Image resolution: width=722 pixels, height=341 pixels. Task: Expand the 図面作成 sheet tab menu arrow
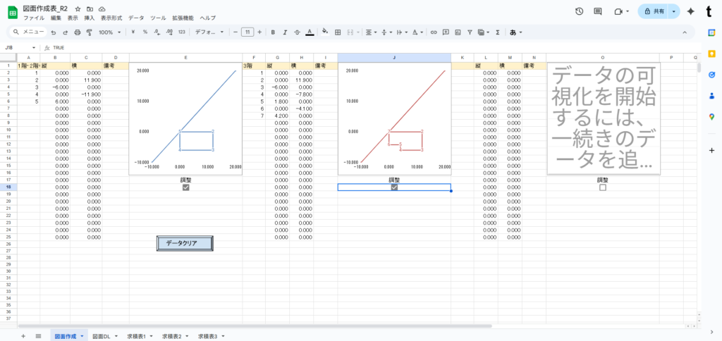82,337
